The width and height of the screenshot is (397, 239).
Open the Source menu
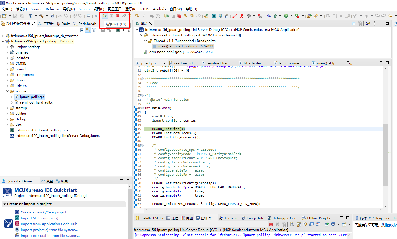point(36,9)
